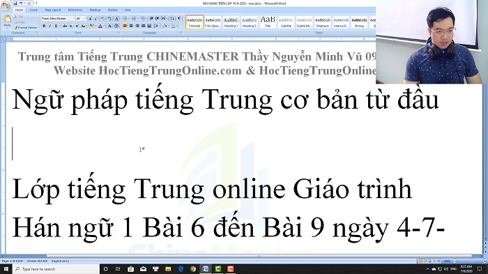
Task: Toggle Subscript formatting
Action: (71, 26)
